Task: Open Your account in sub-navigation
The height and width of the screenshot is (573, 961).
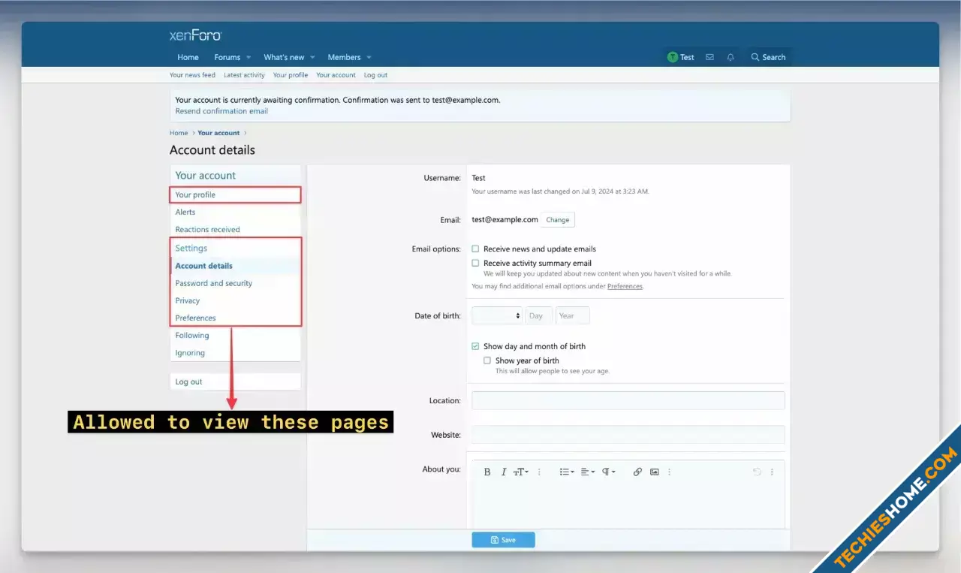Action: pos(336,75)
